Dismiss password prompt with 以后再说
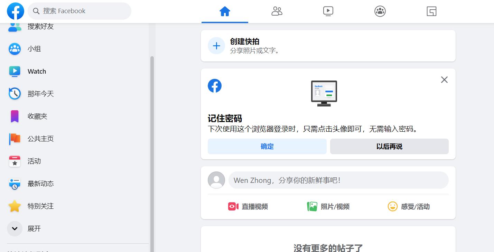Screen dimensions: 494x252 (389, 146)
